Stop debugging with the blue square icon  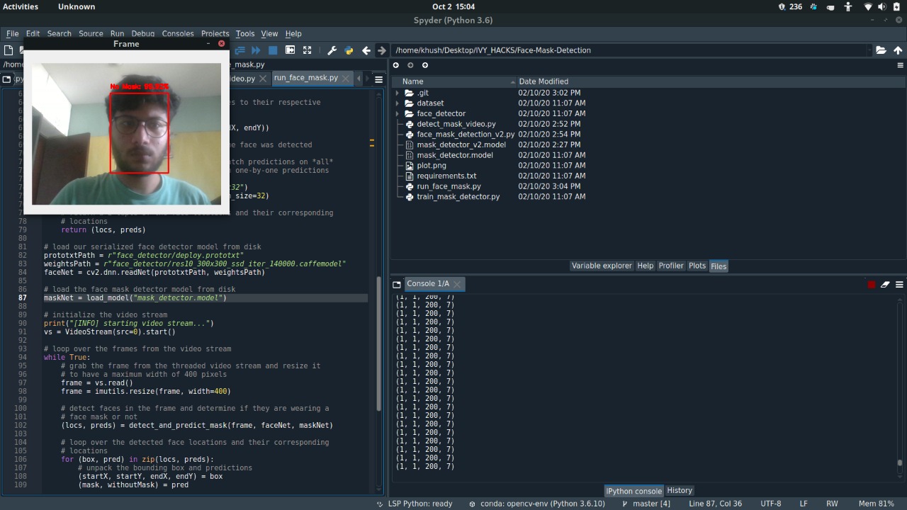tap(273, 50)
